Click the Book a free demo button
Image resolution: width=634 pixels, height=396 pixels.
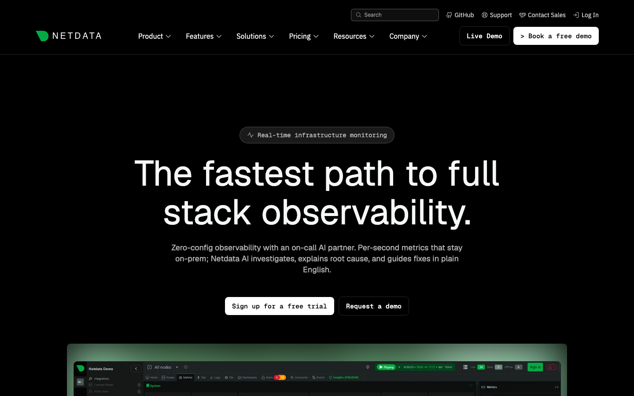click(556, 36)
